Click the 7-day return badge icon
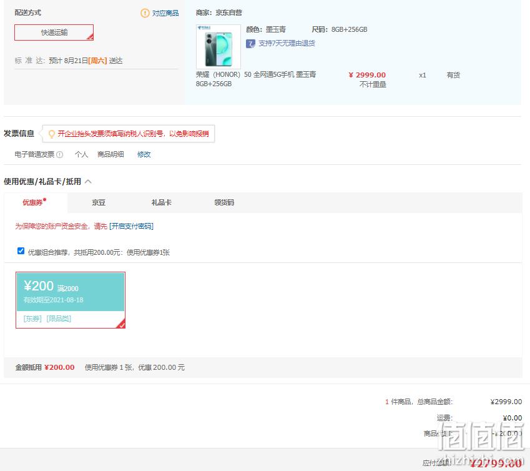 click(250, 44)
